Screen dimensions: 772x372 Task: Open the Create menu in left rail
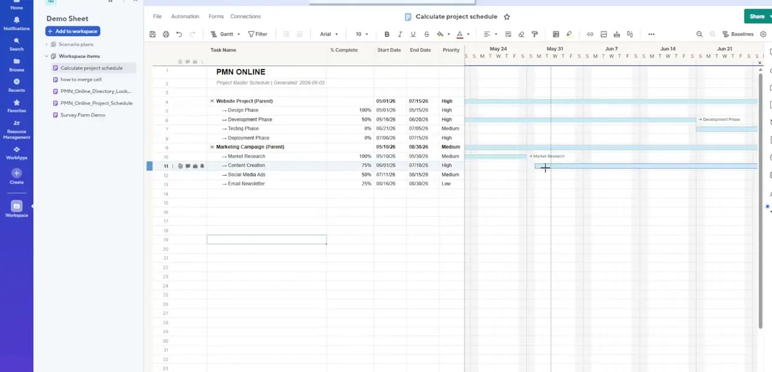pyautogui.click(x=16, y=176)
